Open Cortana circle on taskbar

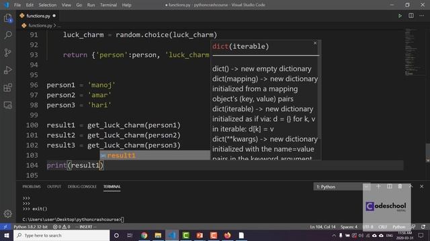pos(116,235)
